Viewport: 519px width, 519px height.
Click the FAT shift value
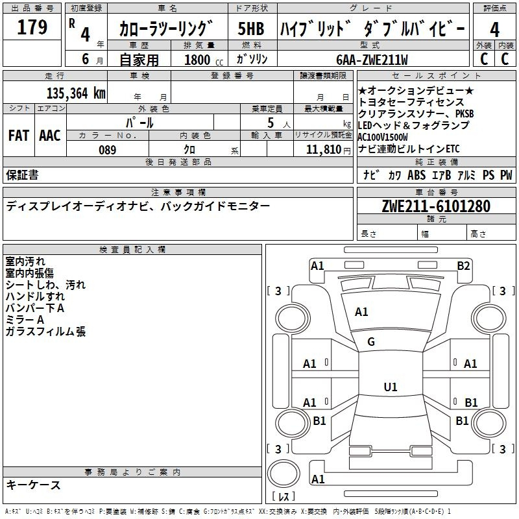click(x=19, y=136)
